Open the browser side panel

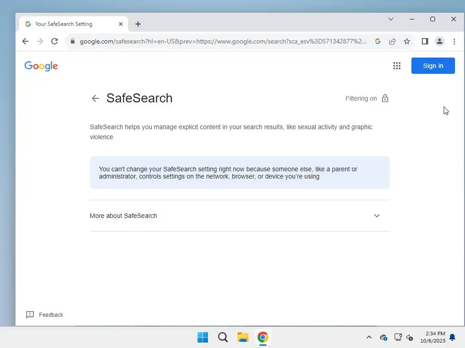(425, 41)
